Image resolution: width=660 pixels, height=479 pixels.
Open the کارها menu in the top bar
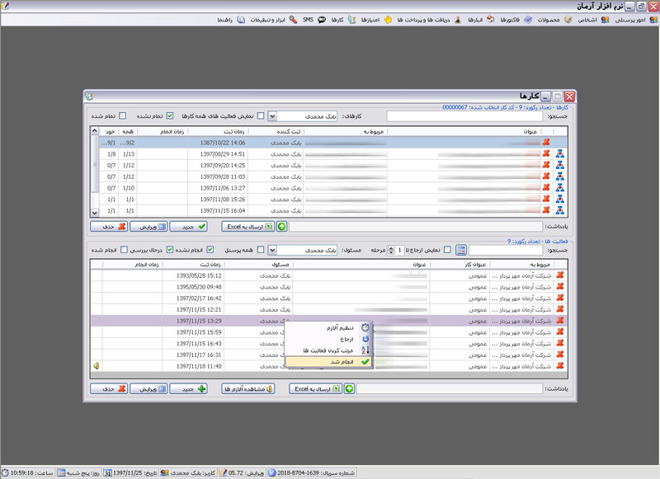[x=342, y=20]
